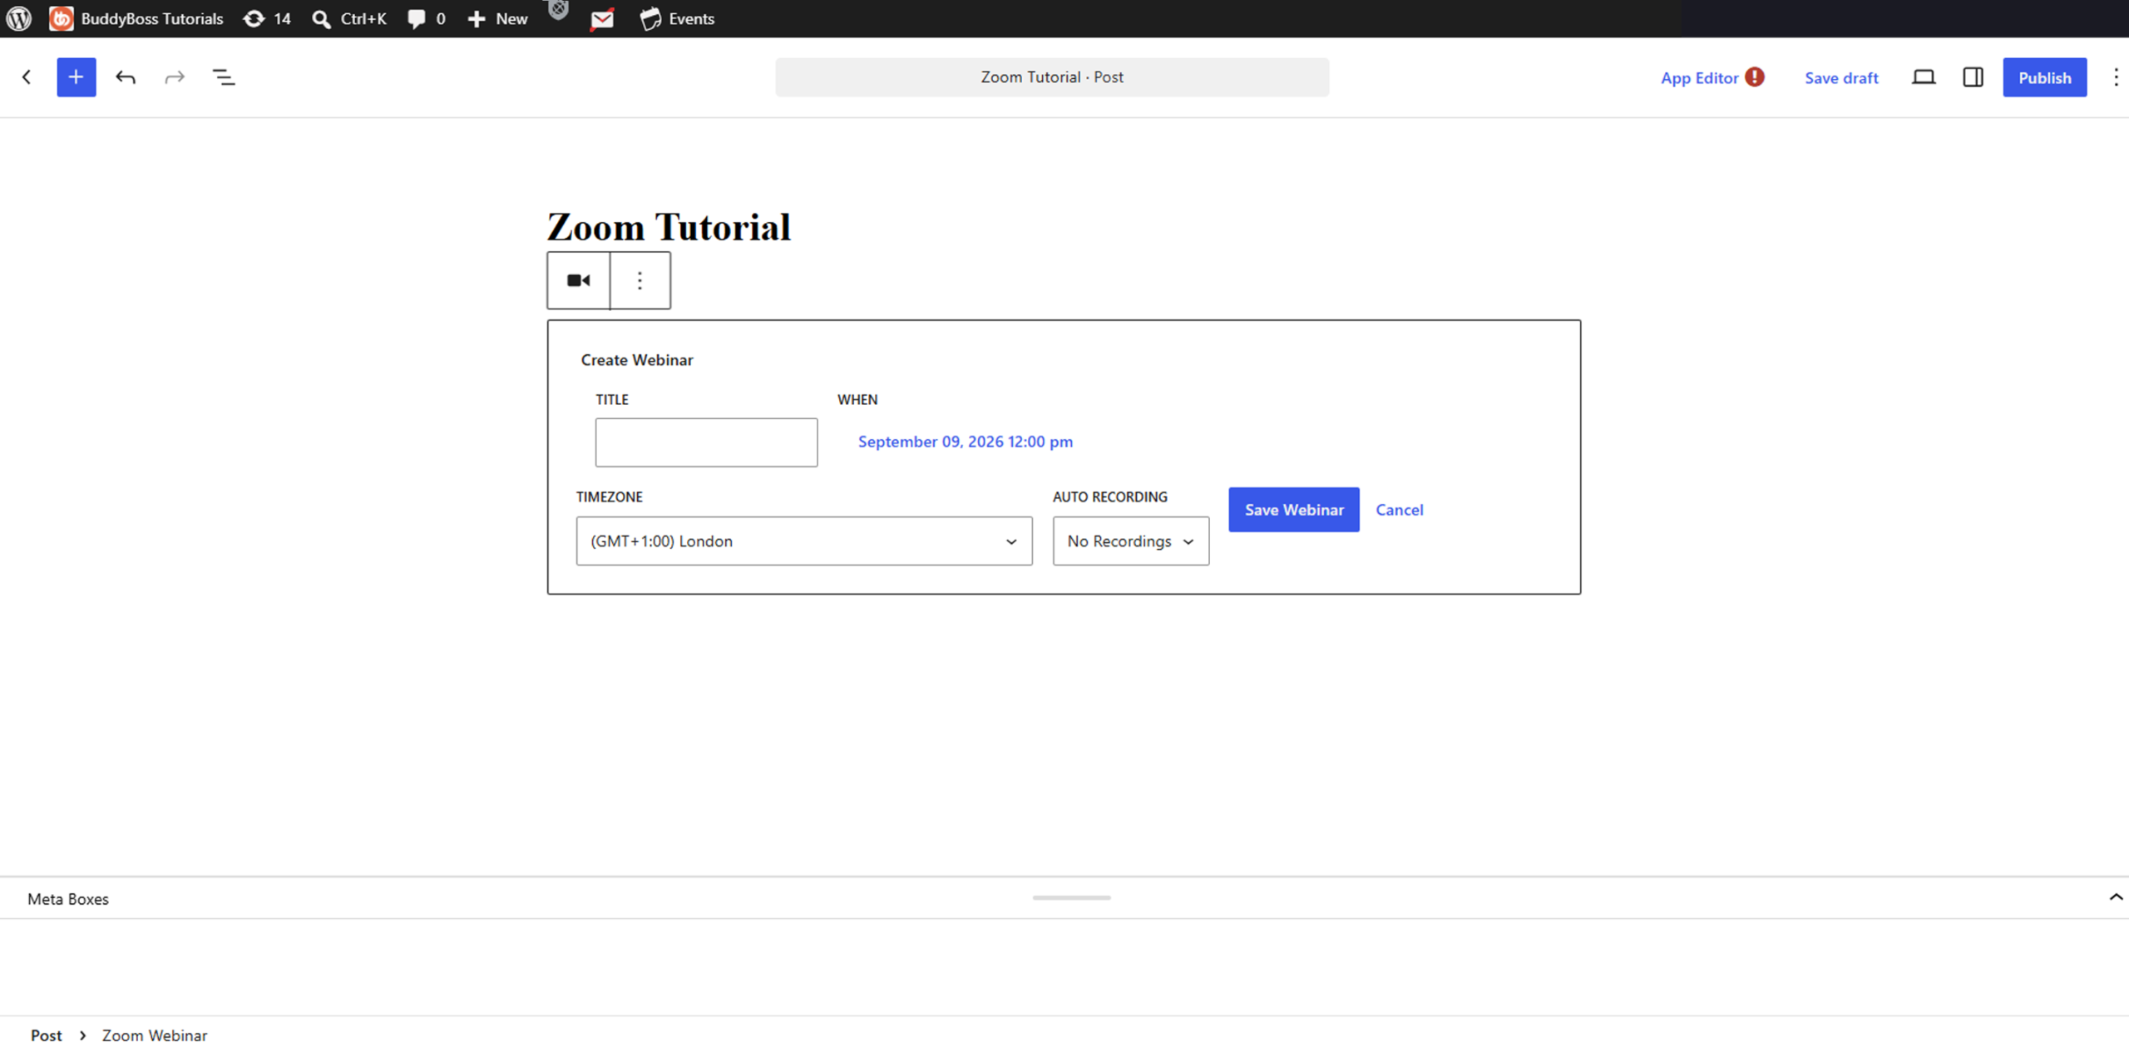Select the Zoom video camera block icon
2129x1047 pixels.
point(579,280)
